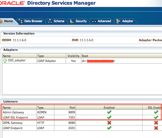Click SSL red X for LDAP Endpoint
The width and height of the screenshot is (162, 138).
156,128
